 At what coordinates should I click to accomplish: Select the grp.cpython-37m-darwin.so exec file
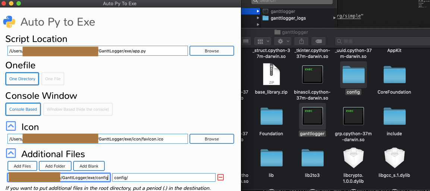tap(354, 116)
